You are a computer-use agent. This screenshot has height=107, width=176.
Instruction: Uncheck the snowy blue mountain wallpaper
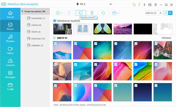click(55, 44)
